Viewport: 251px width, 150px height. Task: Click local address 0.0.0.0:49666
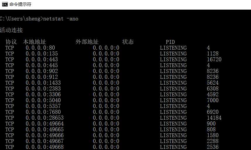tap(45, 135)
